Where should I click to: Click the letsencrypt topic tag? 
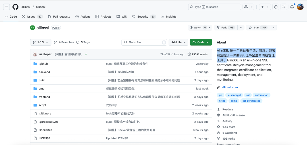point(234,95)
